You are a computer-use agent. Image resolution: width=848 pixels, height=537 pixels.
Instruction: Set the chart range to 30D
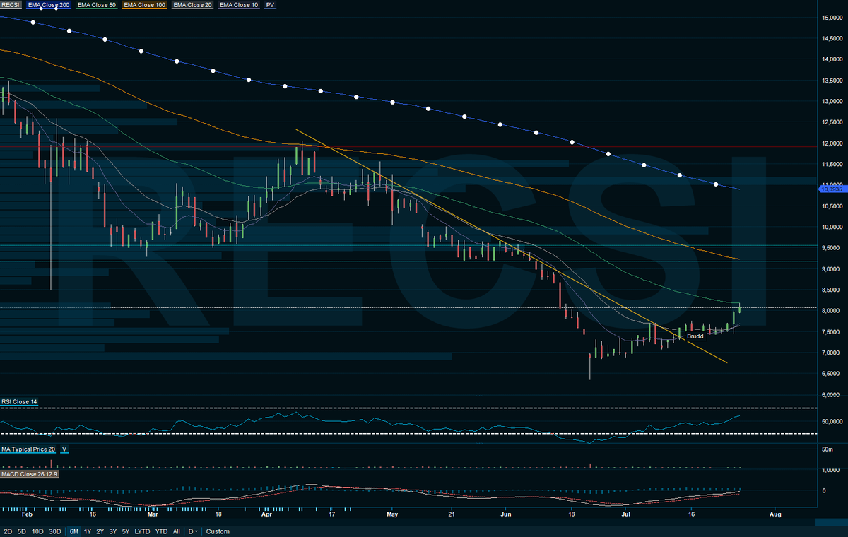55,531
